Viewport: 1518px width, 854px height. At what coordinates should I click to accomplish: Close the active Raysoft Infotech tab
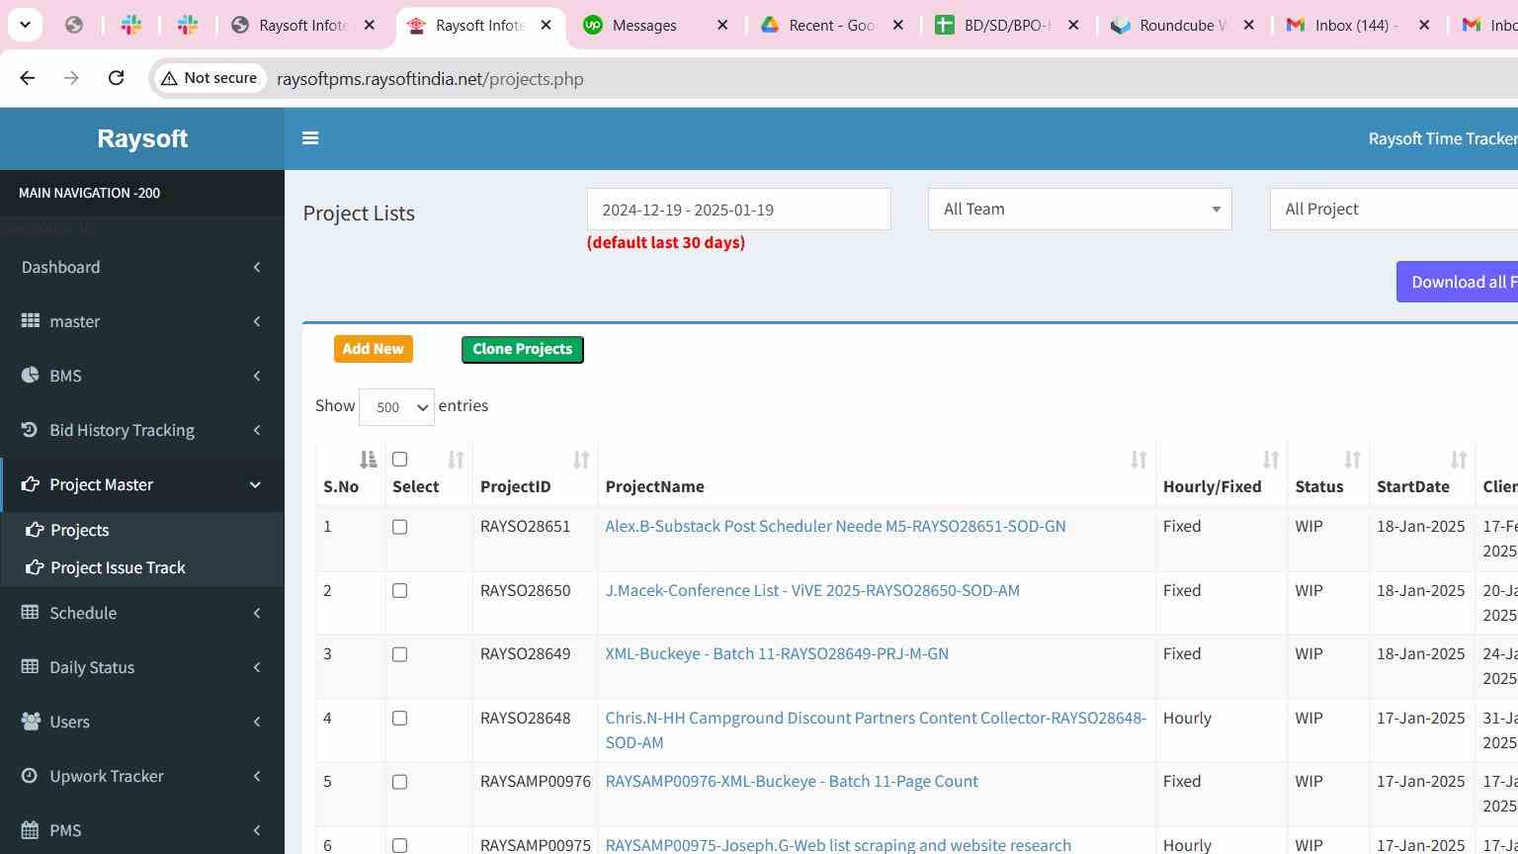pyautogui.click(x=546, y=25)
